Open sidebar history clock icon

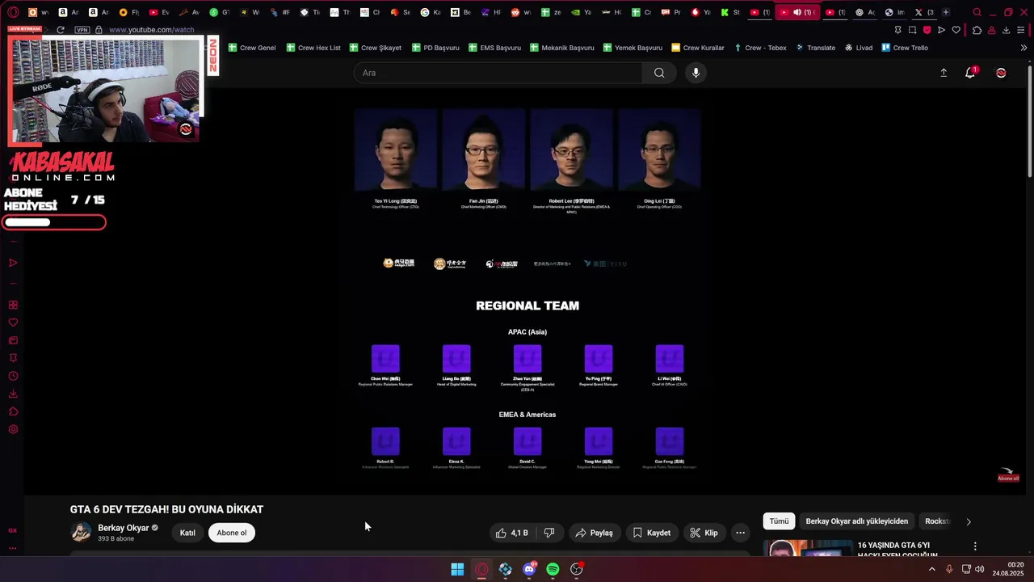click(x=13, y=376)
